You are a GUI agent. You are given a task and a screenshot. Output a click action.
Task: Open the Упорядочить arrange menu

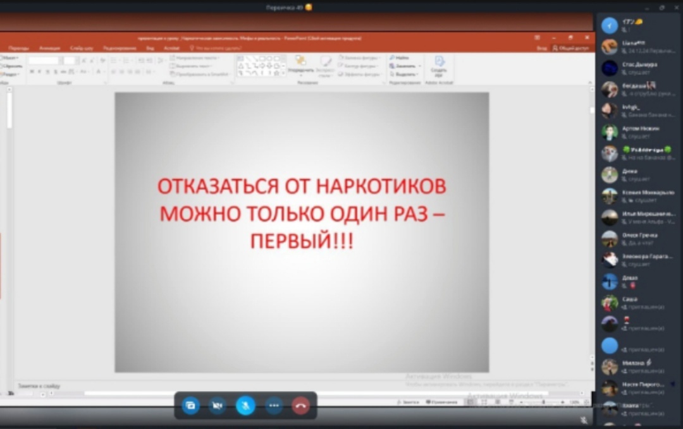click(300, 66)
